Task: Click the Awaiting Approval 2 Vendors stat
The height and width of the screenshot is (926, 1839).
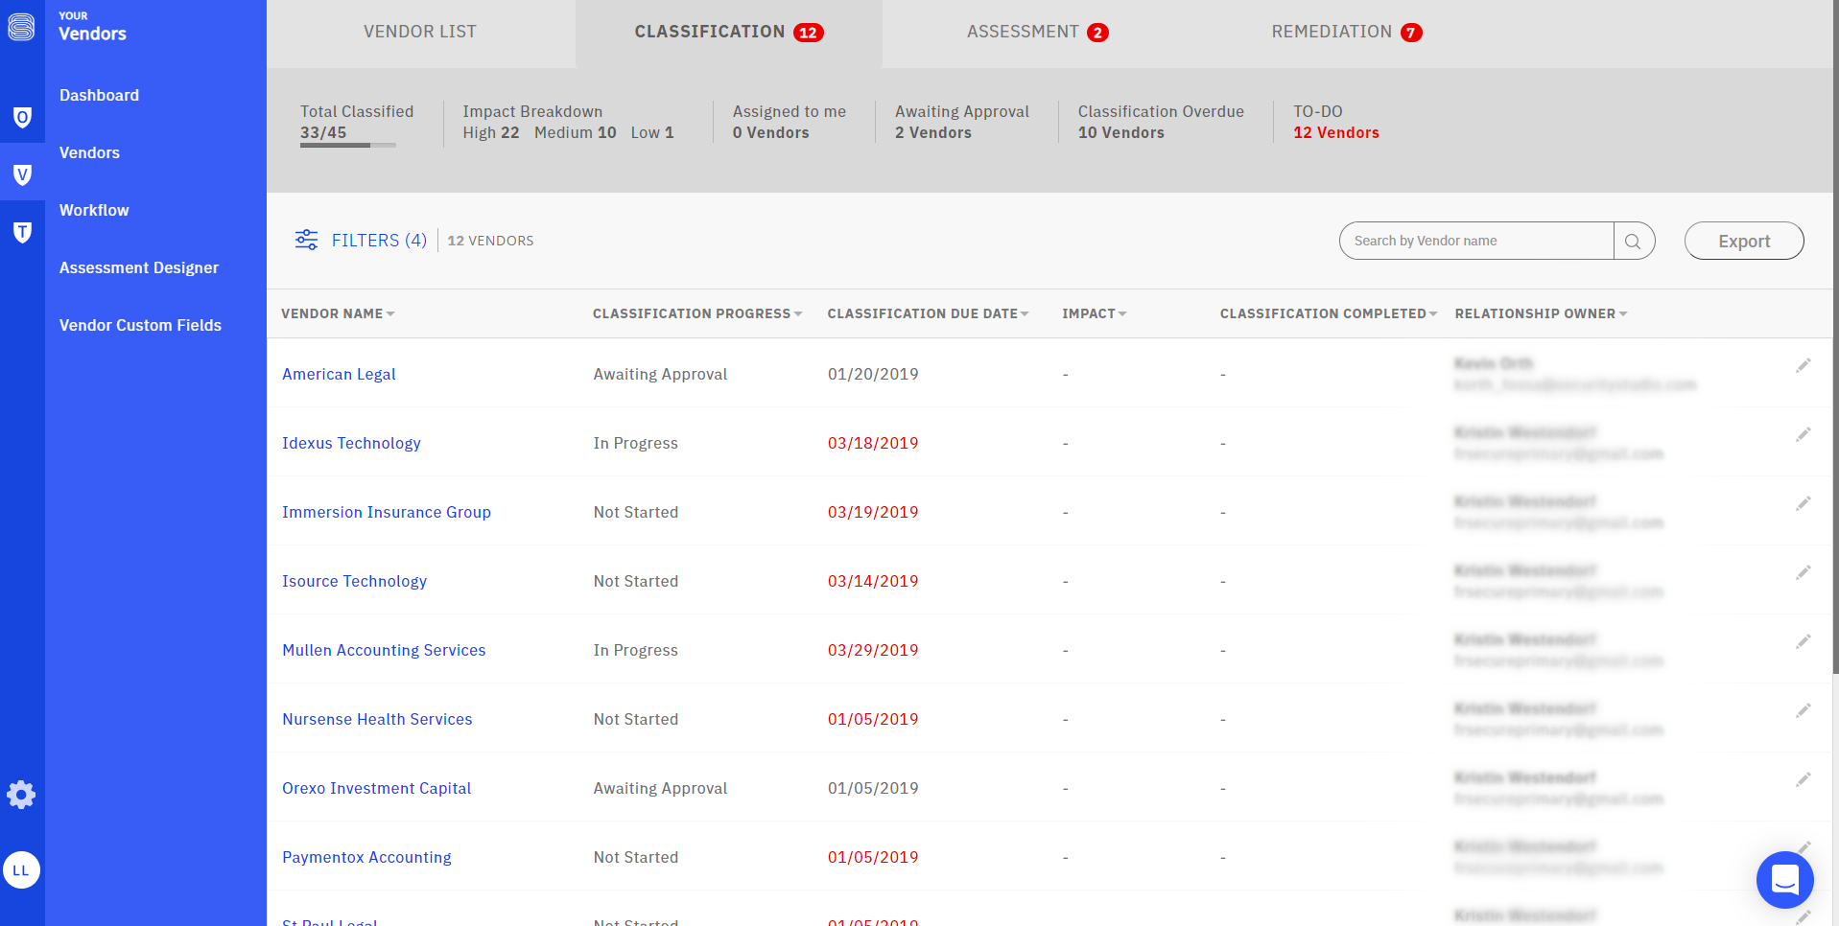Action: pos(962,122)
